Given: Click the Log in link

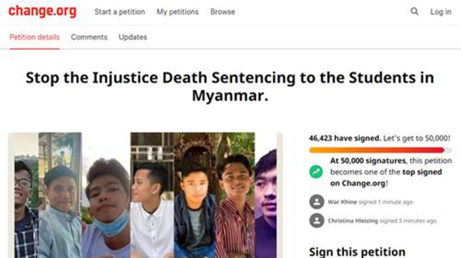Looking at the screenshot, I should tap(440, 12).
